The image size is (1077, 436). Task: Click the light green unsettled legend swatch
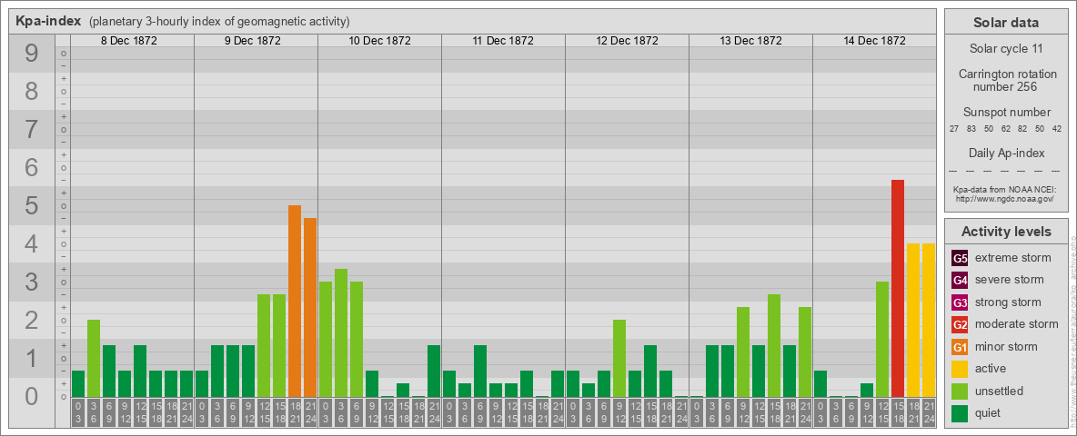pos(961,391)
